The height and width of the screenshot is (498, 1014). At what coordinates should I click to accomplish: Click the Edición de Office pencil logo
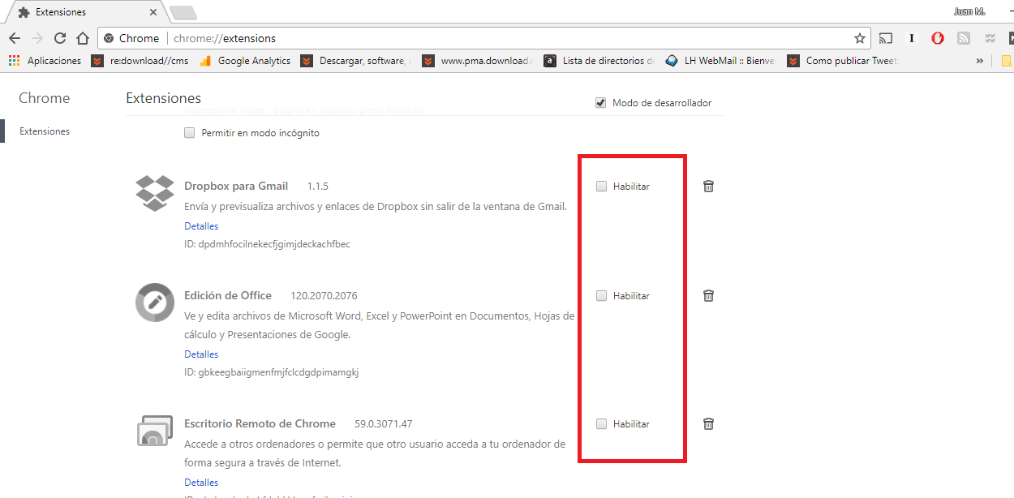point(154,303)
